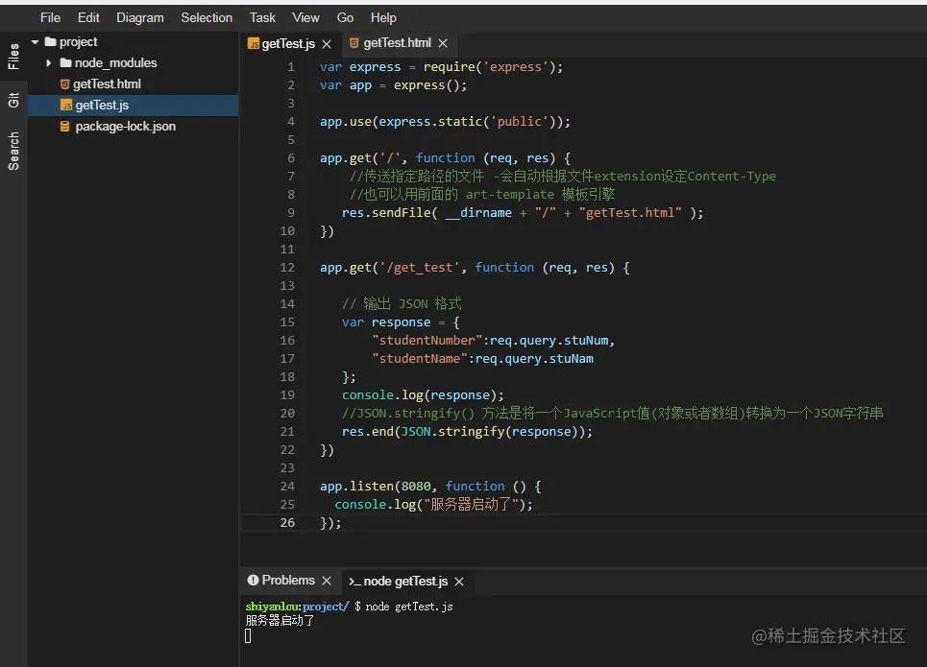Switch to the Git sidebar panel

pos(13,100)
